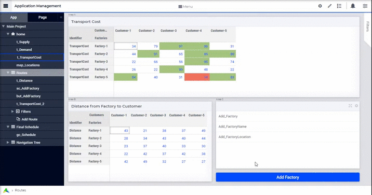372x195 pixels.
Task: Click Factory-2 row header in Distance table
Action: point(95,138)
